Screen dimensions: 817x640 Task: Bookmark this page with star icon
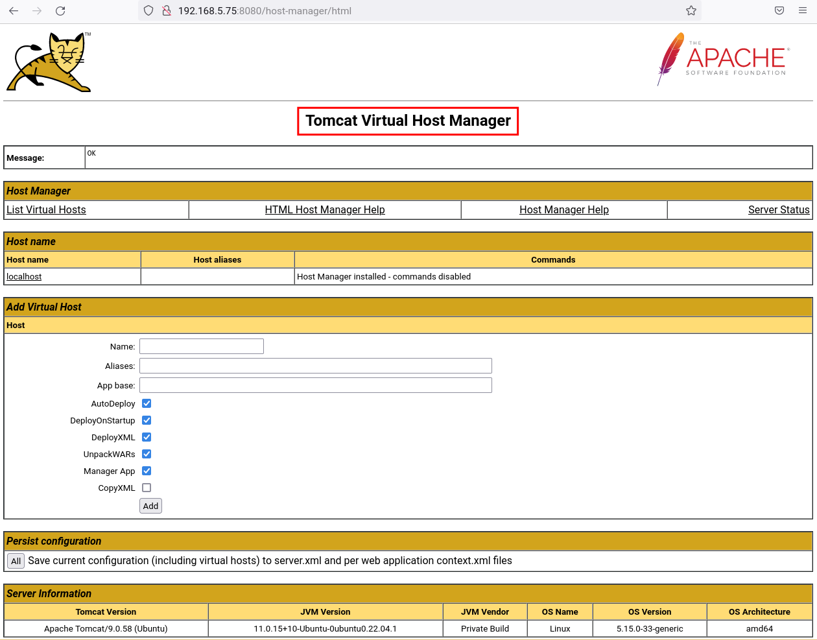[x=691, y=11]
